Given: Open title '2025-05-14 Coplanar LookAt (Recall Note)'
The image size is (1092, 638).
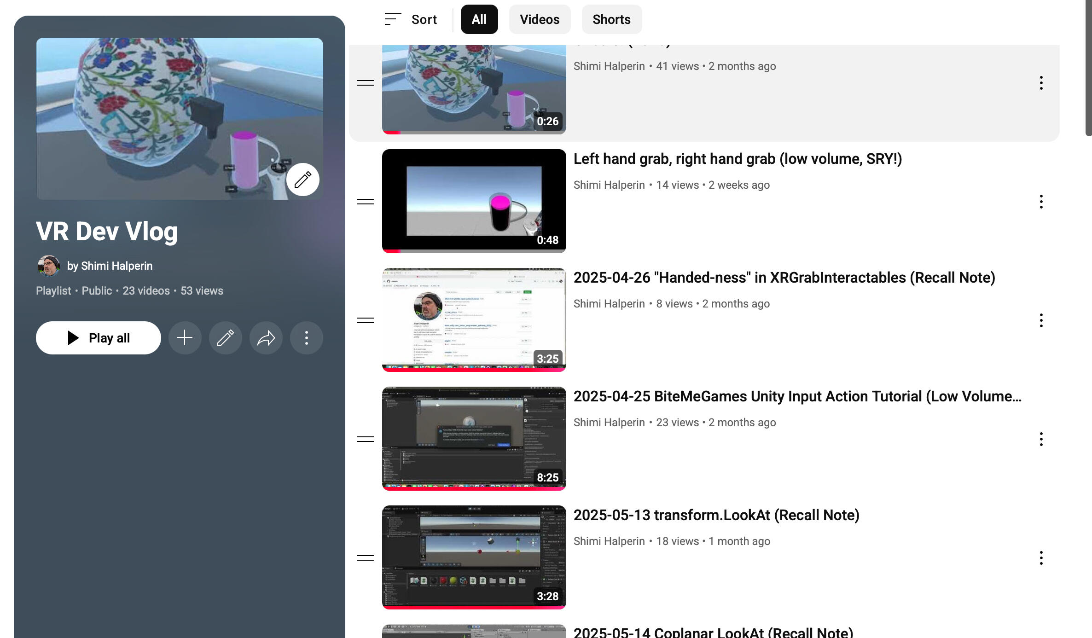Looking at the screenshot, I should pos(714,632).
